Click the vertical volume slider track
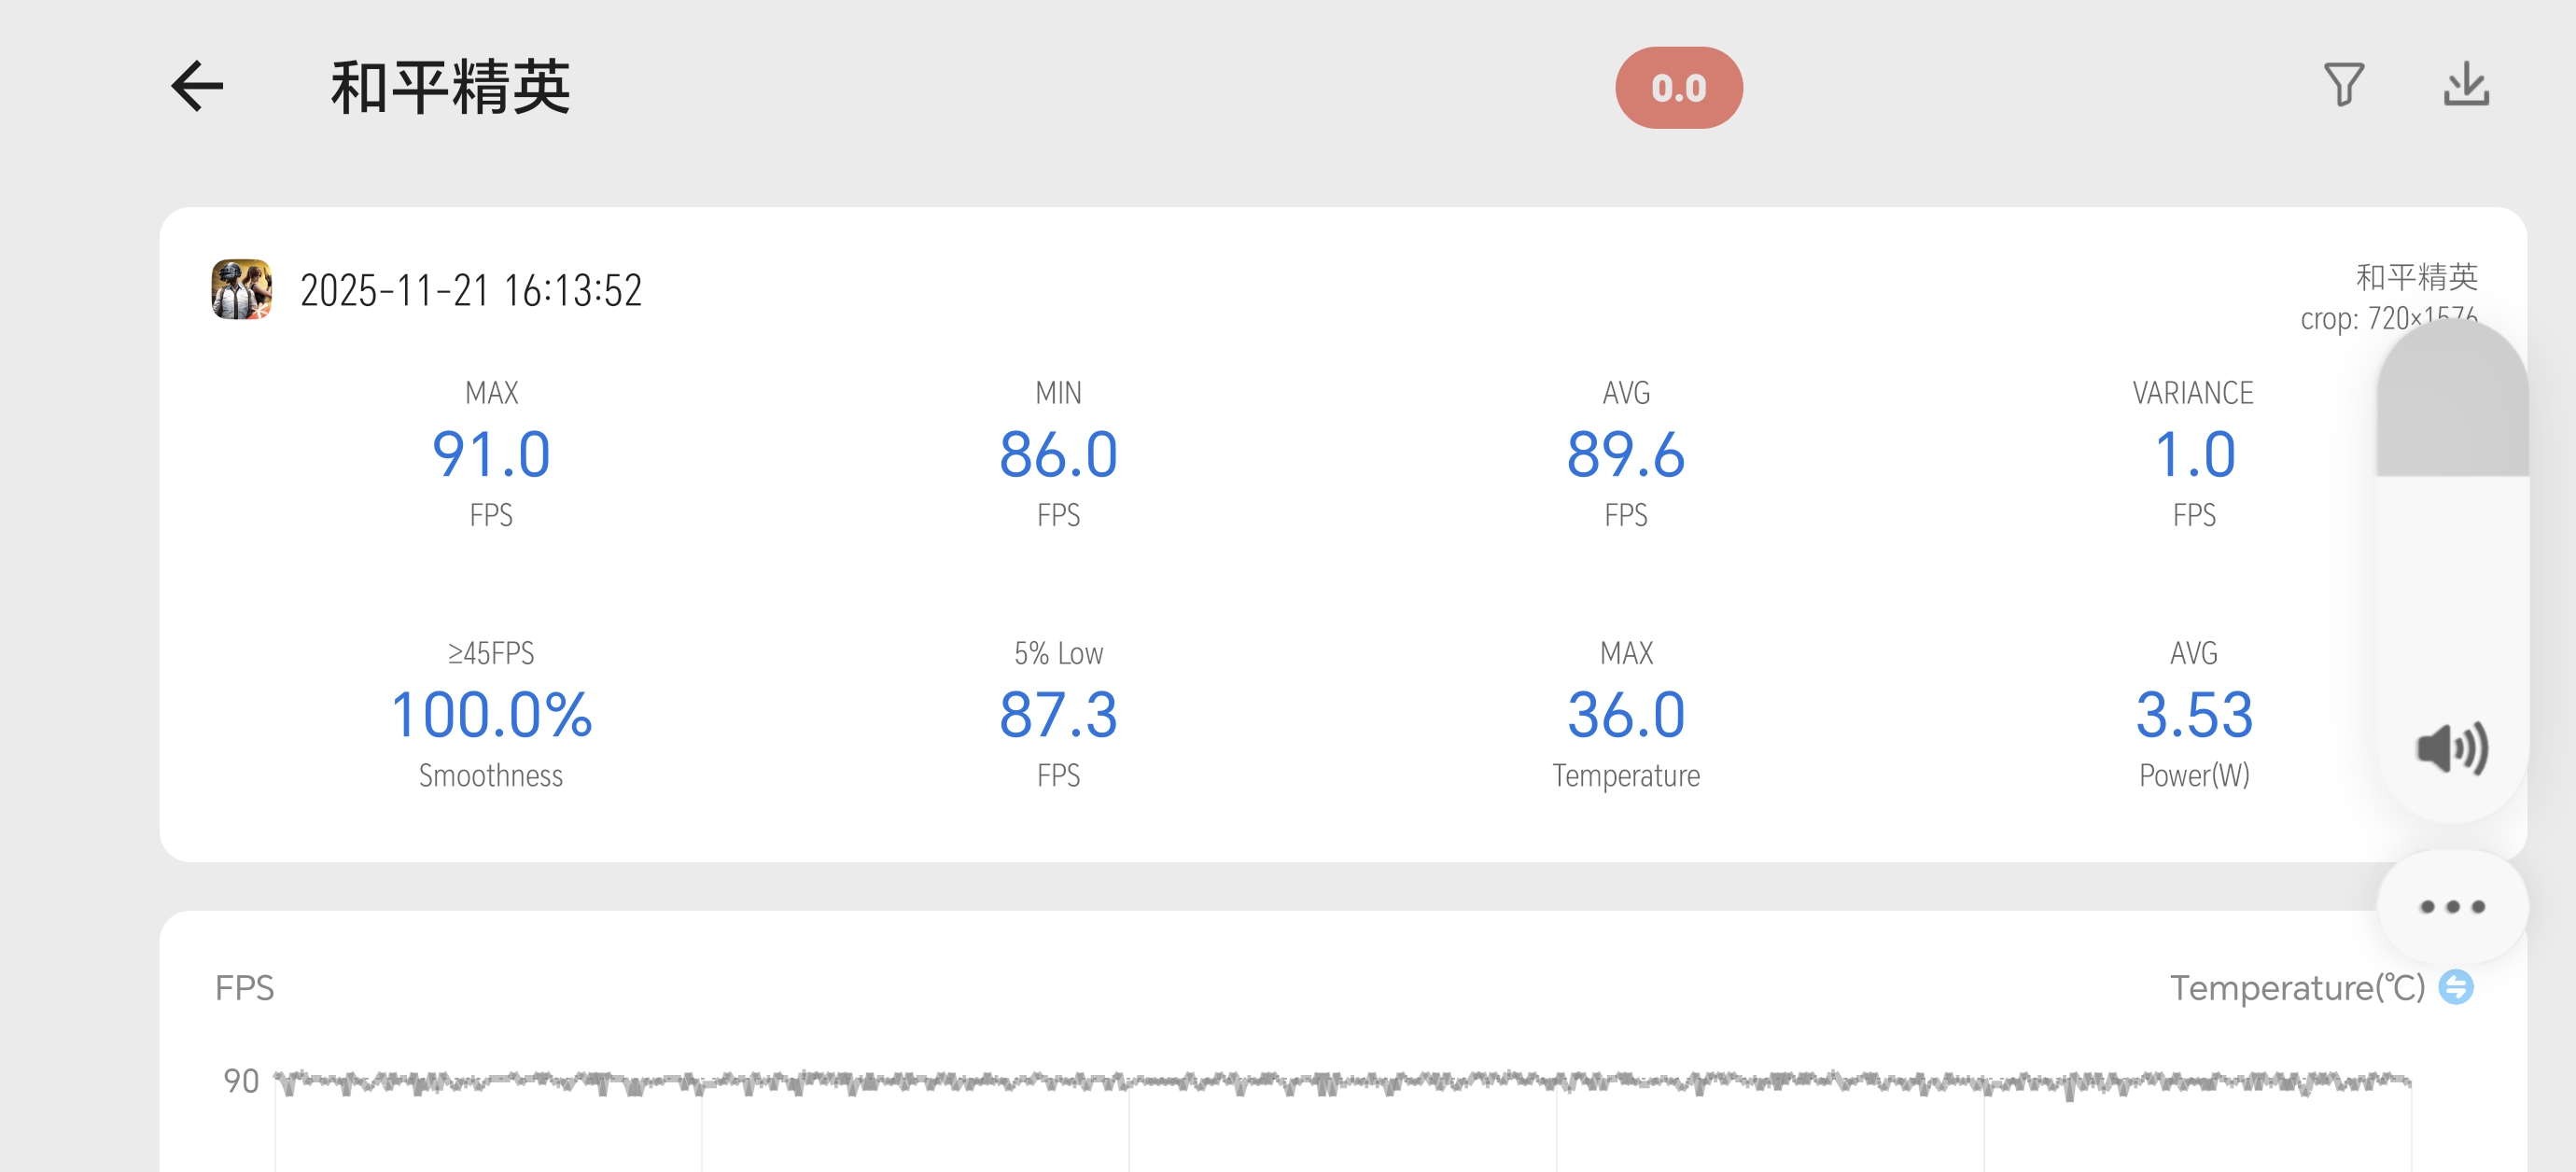Viewport: 2576px width, 1172px height. point(2452,560)
